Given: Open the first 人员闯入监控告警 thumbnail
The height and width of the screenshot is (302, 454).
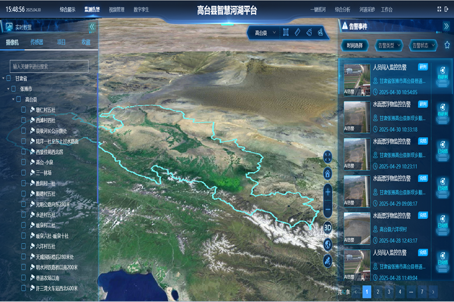Looking at the screenshot, I should coord(356,80).
